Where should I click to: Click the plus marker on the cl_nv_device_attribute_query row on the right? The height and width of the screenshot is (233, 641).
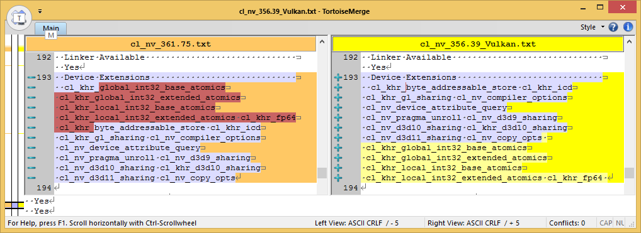coord(338,108)
